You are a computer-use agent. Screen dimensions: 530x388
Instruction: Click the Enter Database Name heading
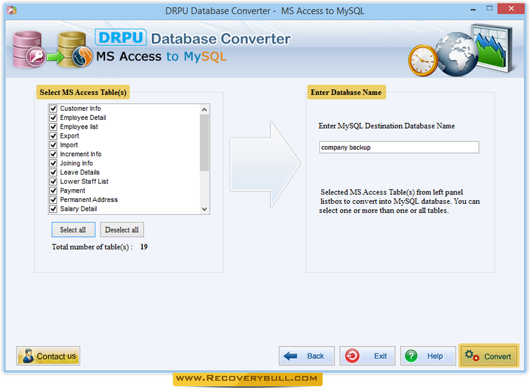(x=346, y=92)
